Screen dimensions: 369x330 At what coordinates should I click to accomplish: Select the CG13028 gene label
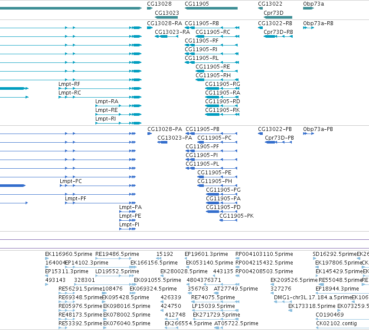(159, 4)
